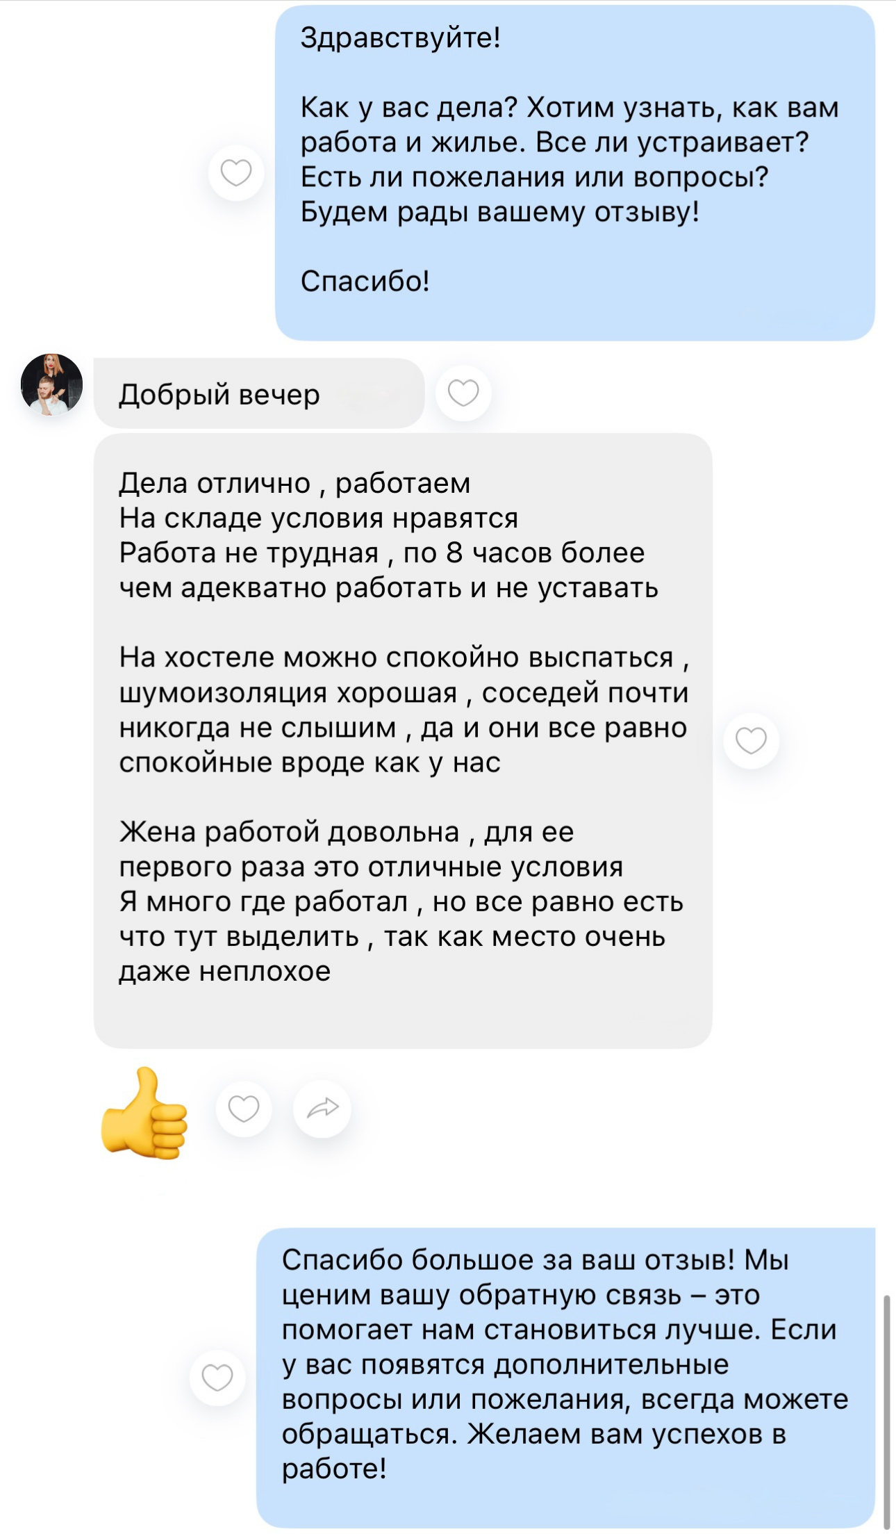Select the 'Здравствуйте!' greeting line
Screen dimensions: 896x1534
(x=401, y=38)
